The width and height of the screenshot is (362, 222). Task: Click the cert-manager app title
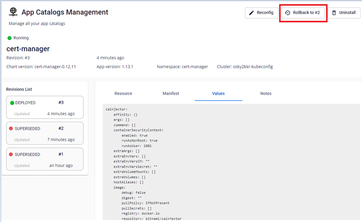point(28,49)
